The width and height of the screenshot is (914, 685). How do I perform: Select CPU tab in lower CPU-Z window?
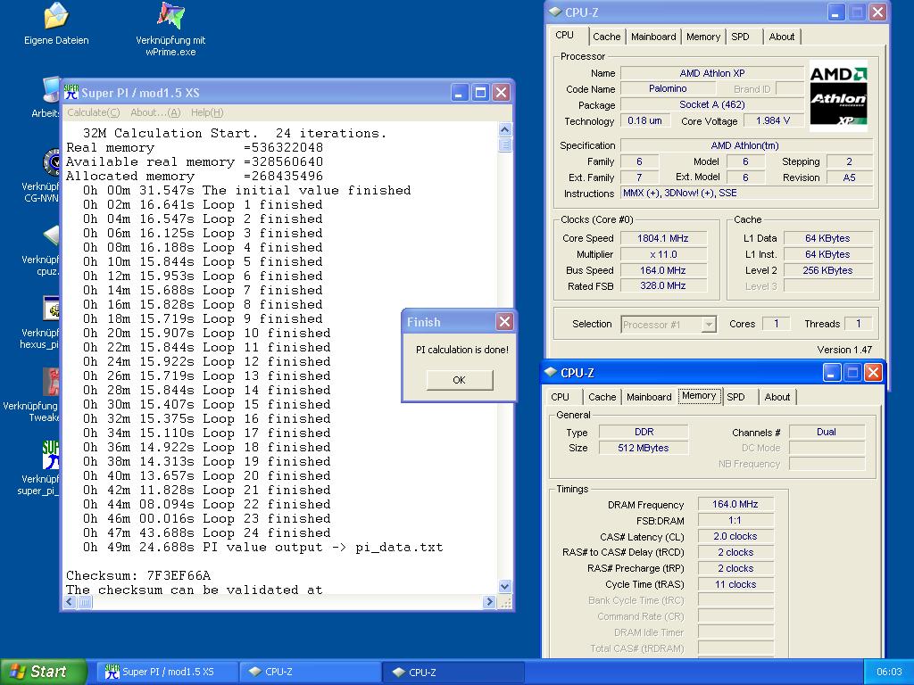(561, 397)
